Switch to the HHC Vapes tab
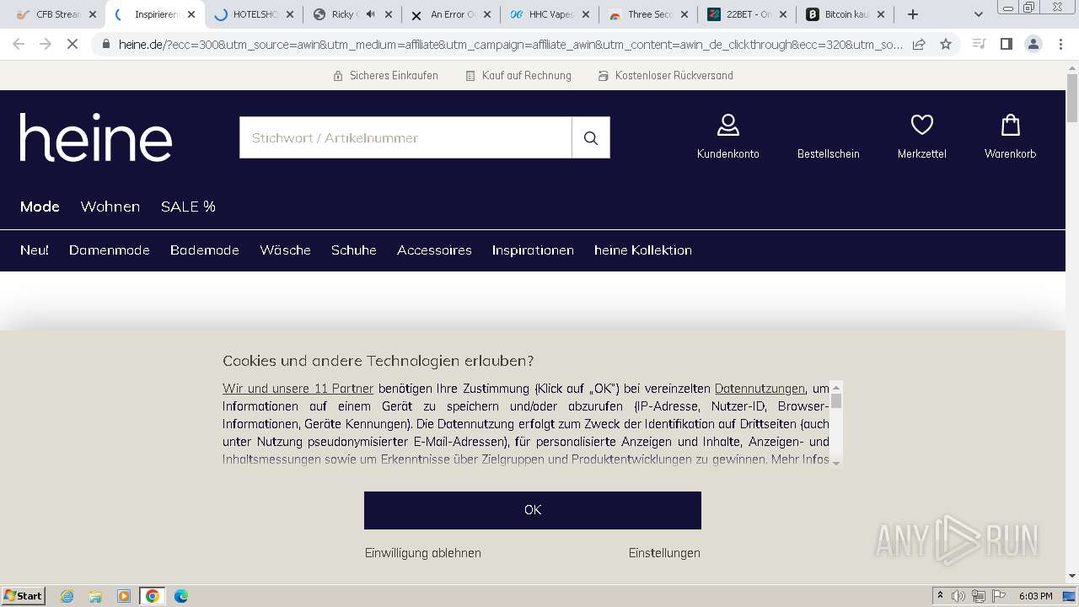The height and width of the screenshot is (607, 1079). [x=550, y=14]
